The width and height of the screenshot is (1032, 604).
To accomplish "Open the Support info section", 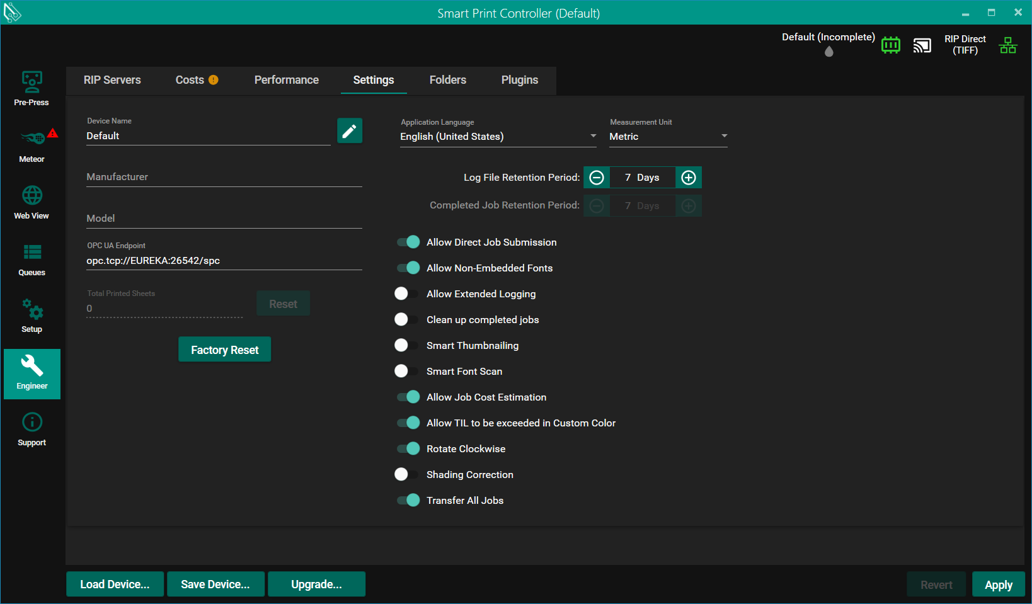I will [32, 429].
